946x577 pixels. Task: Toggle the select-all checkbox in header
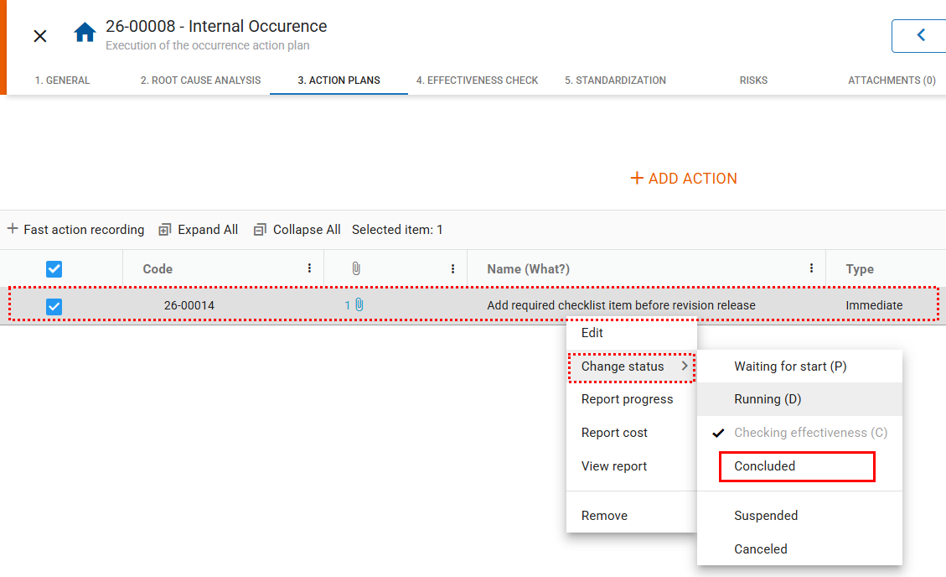pos(54,269)
